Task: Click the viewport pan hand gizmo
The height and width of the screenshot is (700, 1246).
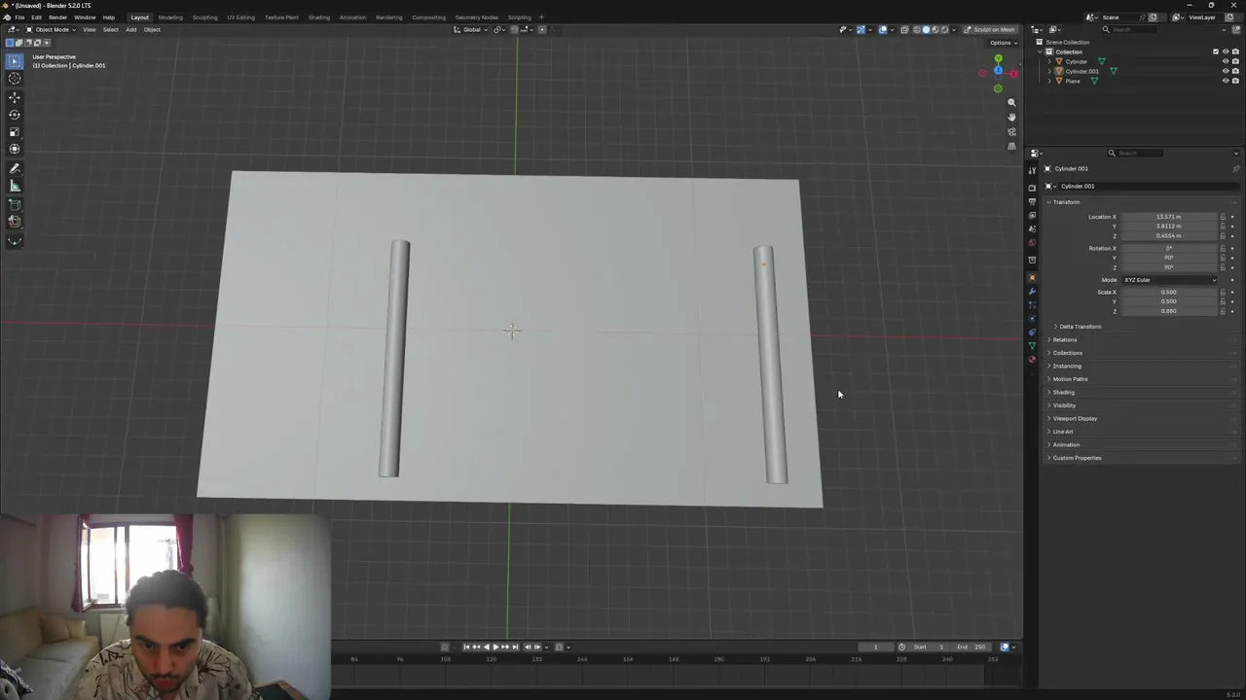Action: pyautogui.click(x=1011, y=117)
